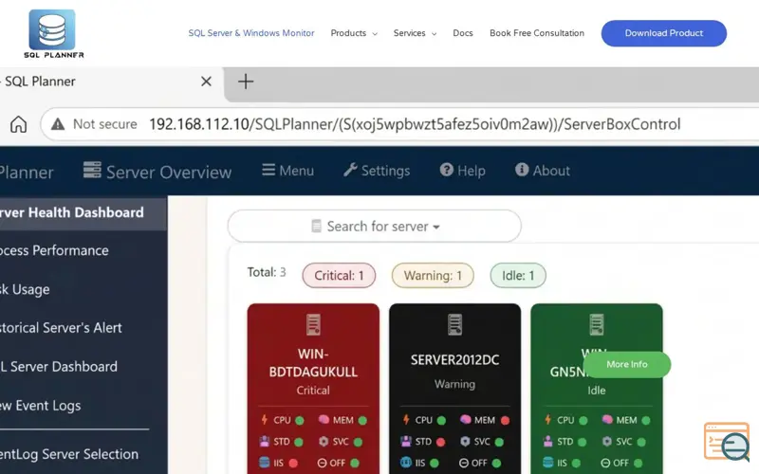
Task: Open SQL Server & Windows Monitor link
Action: [251, 33]
